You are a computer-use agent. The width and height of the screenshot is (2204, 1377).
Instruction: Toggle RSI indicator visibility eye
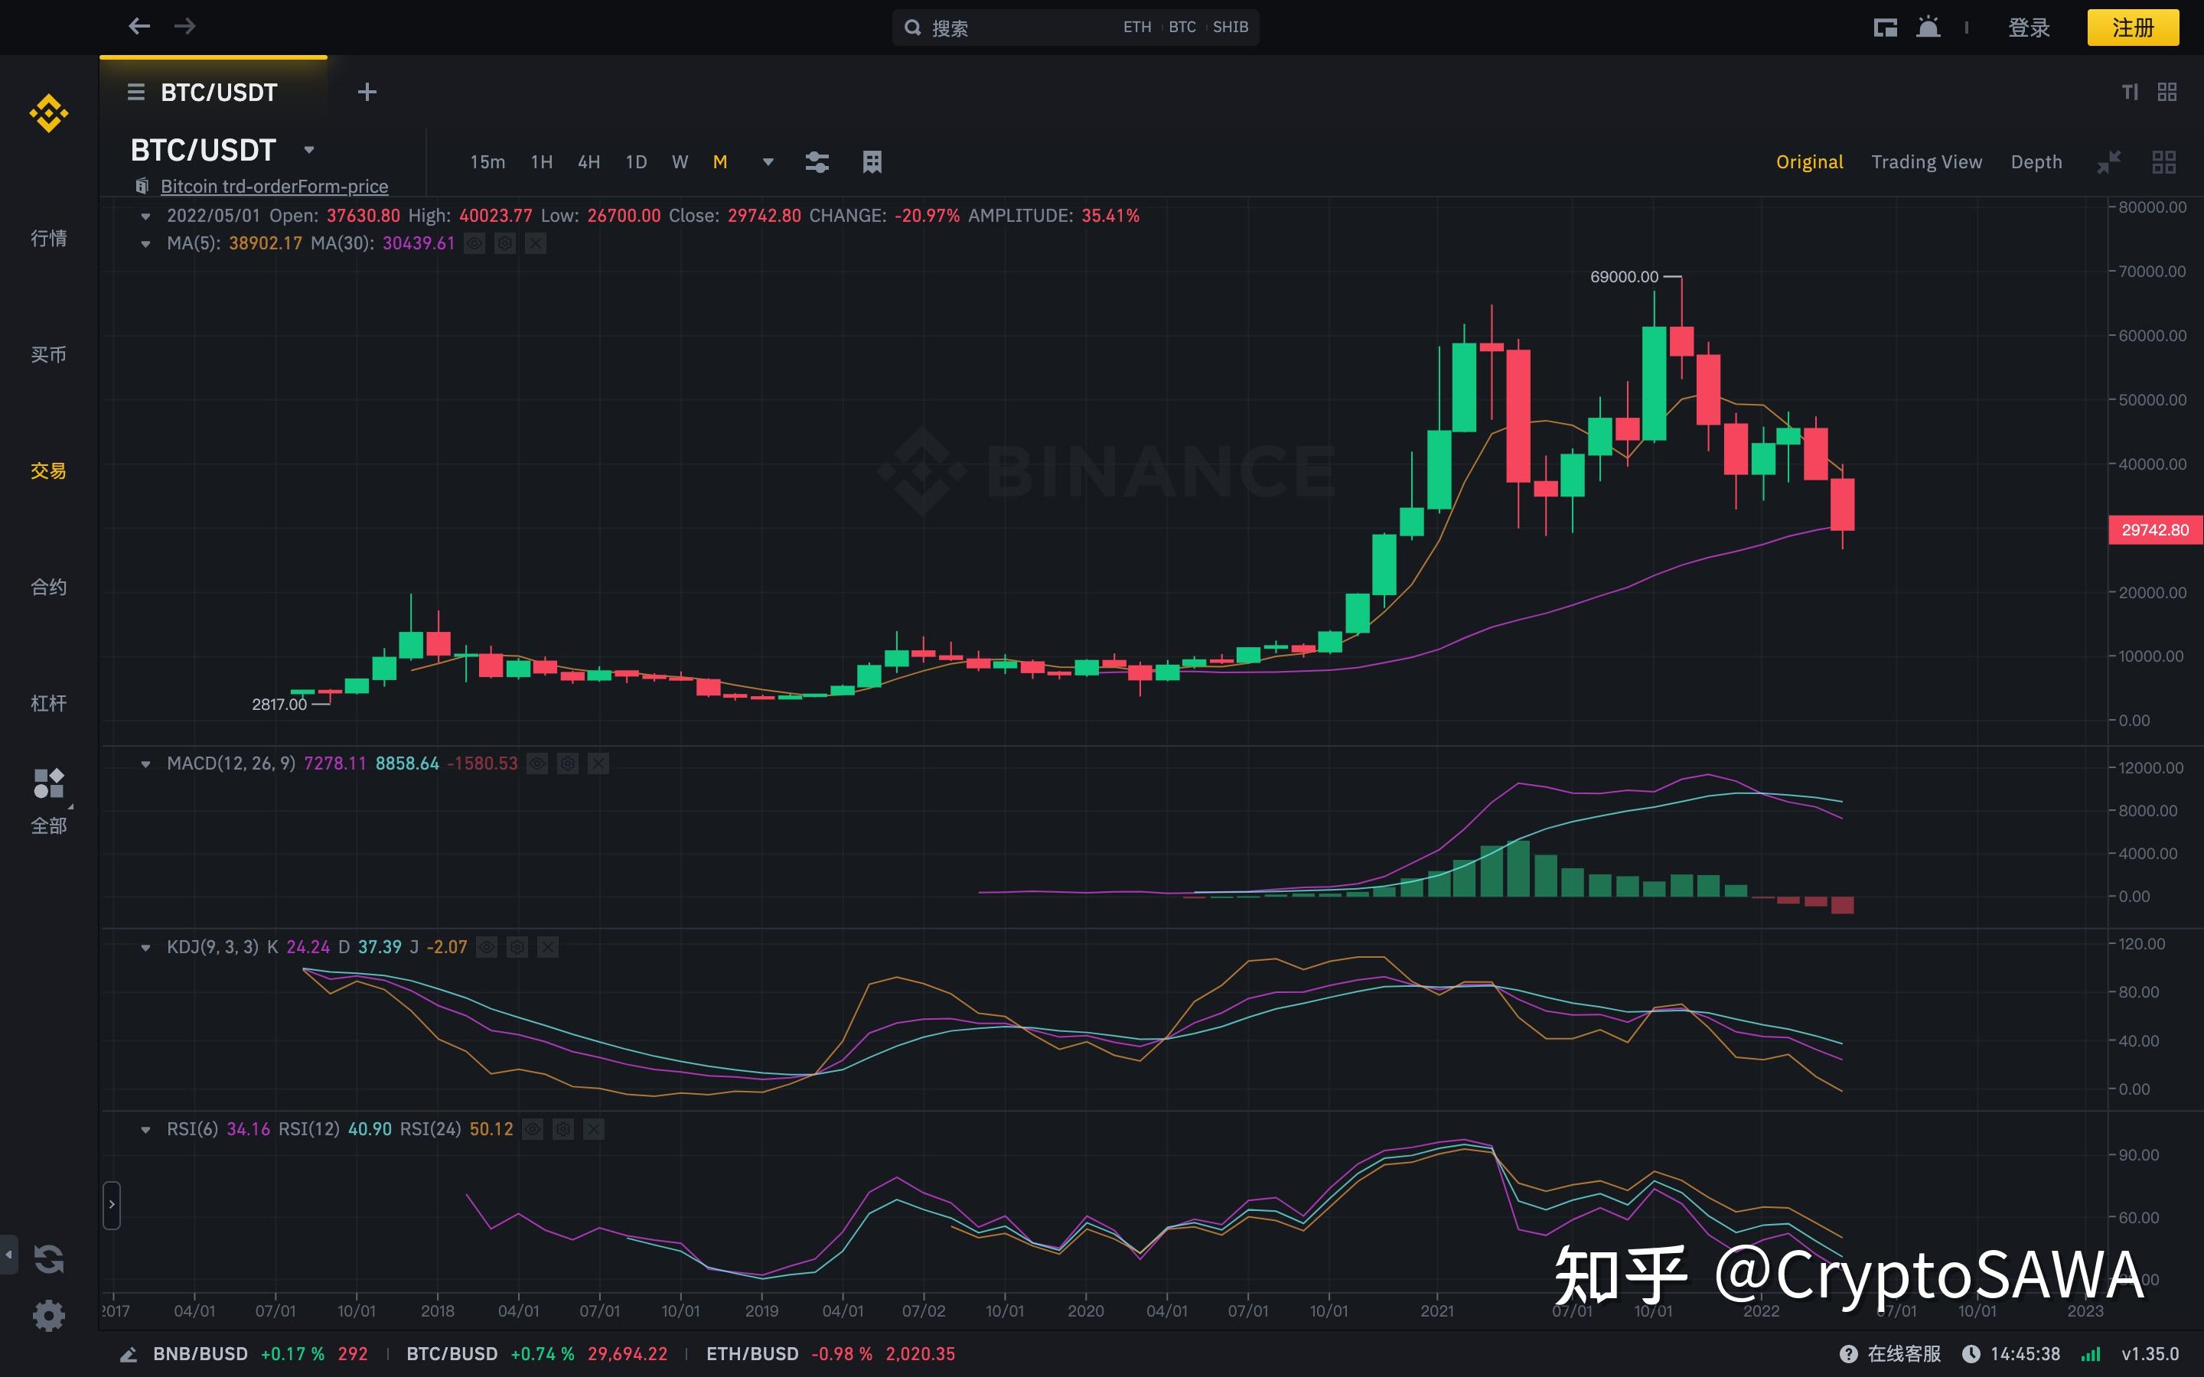point(533,1129)
